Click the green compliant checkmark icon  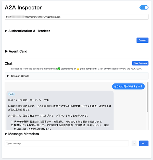pyautogui.click(x=59, y=69)
